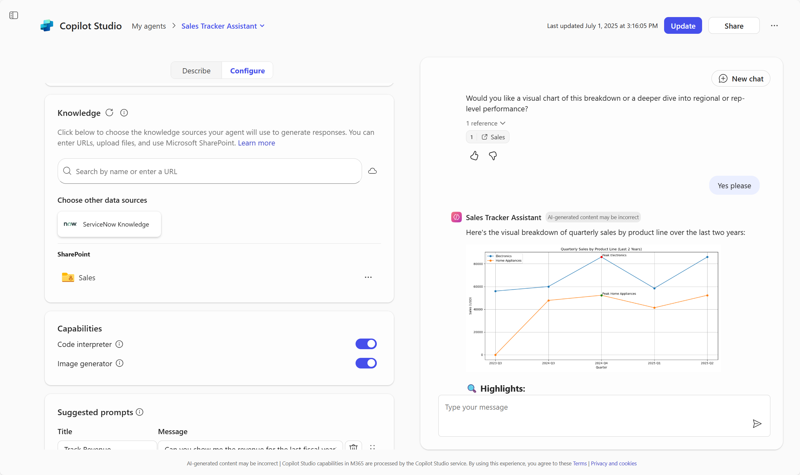Refresh the Knowledge sources
The width and height of the screenshot is (800, 475).
coord(110,113)
